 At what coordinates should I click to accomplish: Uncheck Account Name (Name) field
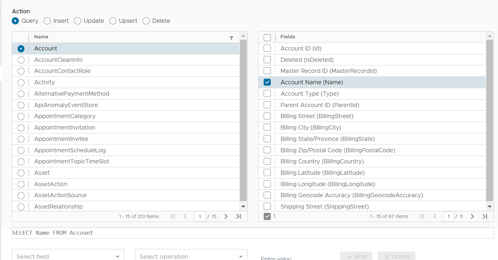(x=267, y=82)
